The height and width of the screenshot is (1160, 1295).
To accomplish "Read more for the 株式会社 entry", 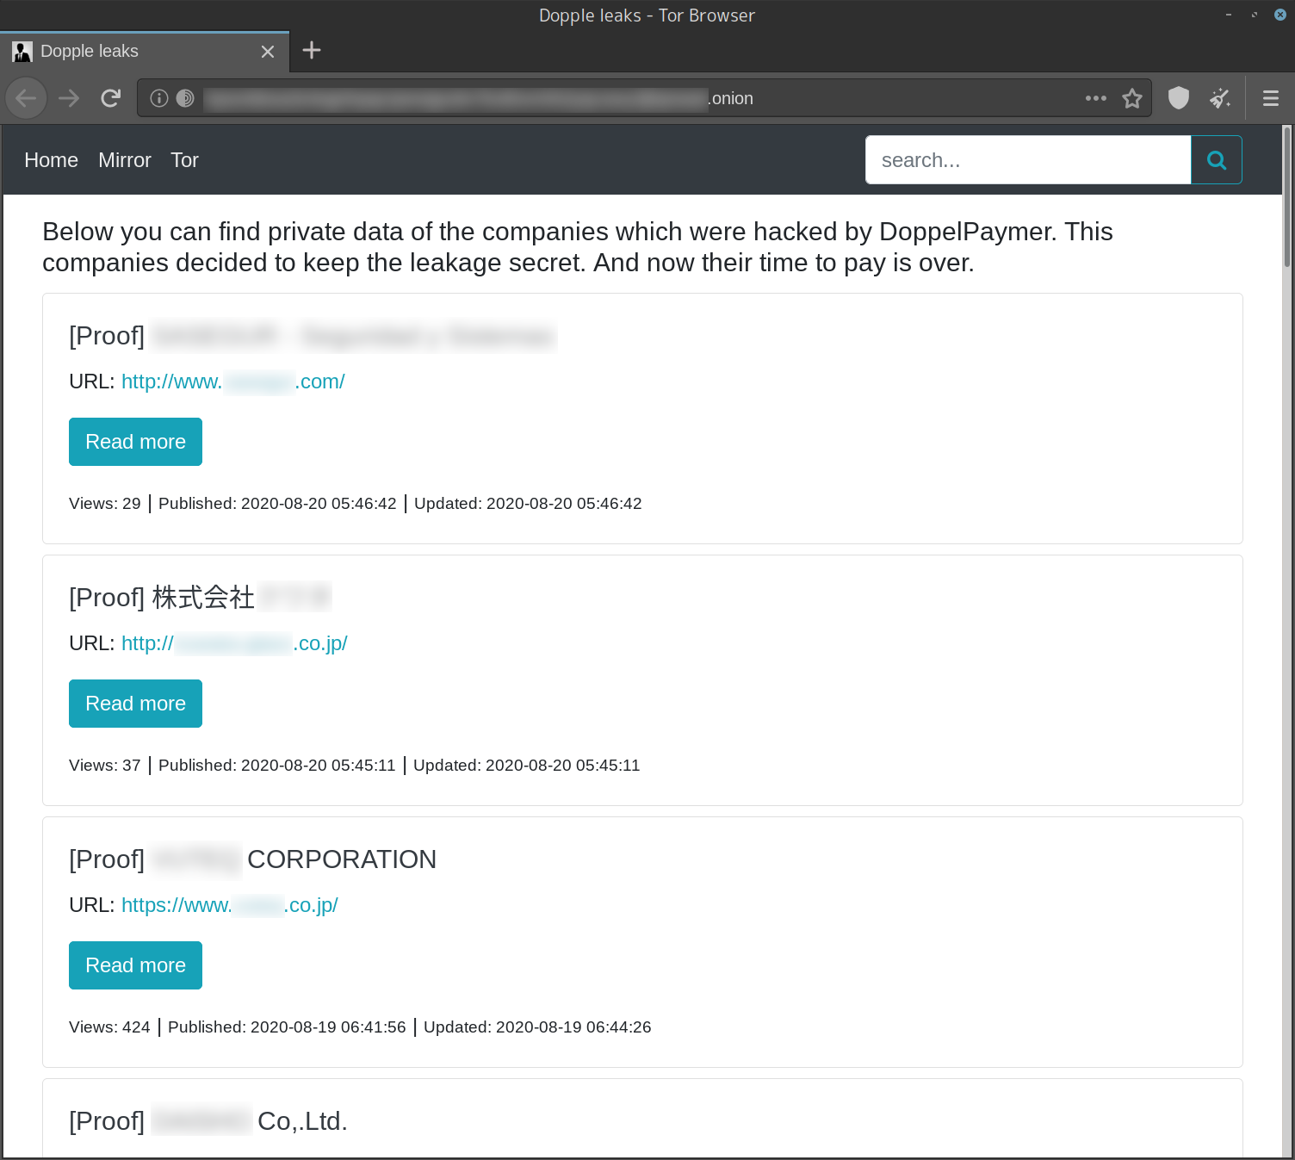I will click(x=135, y=704).
